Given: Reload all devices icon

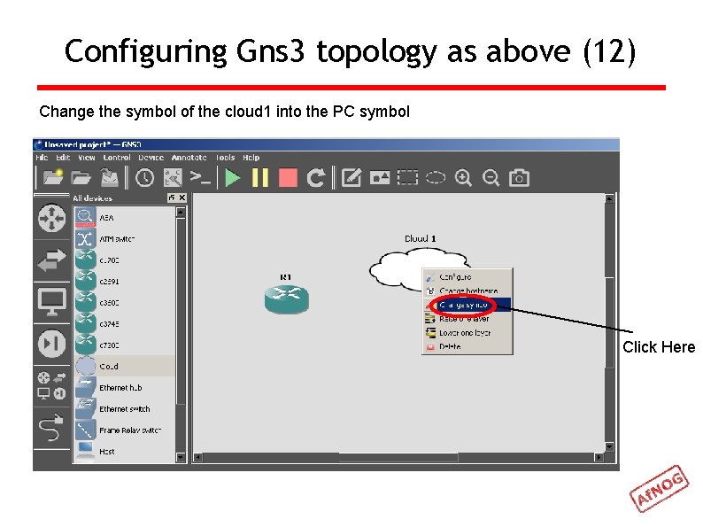Looking at the screenshot, I should [315, 178].
